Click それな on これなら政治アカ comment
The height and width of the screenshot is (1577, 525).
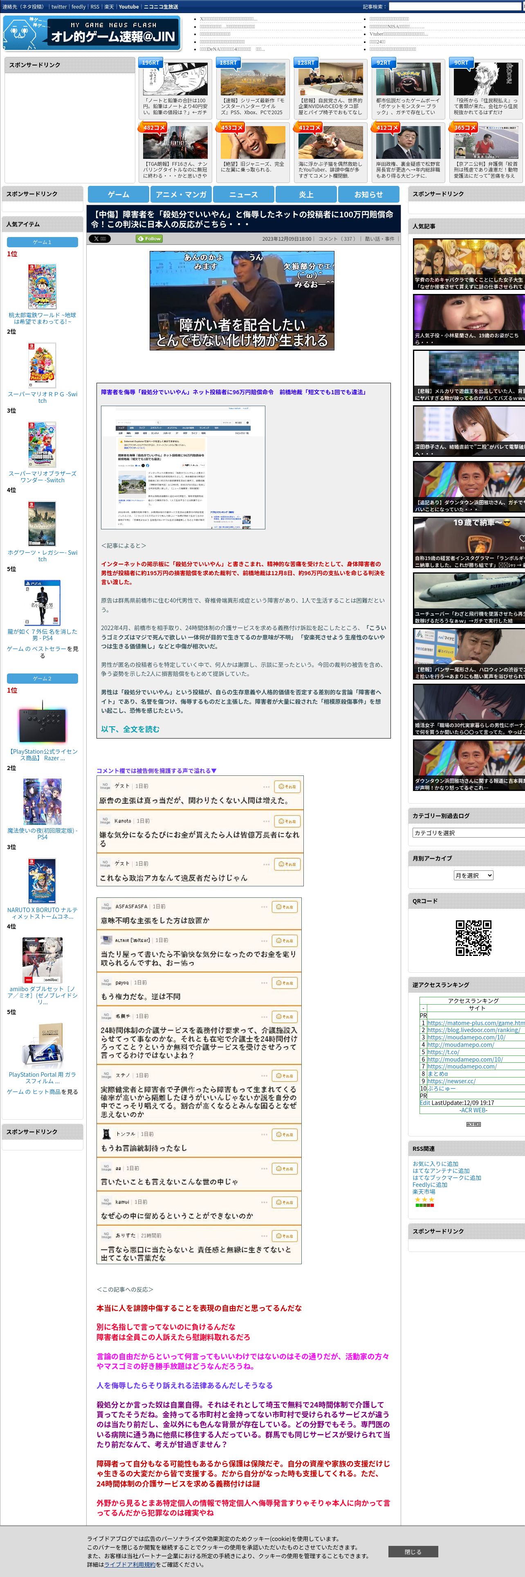(287, 864)
